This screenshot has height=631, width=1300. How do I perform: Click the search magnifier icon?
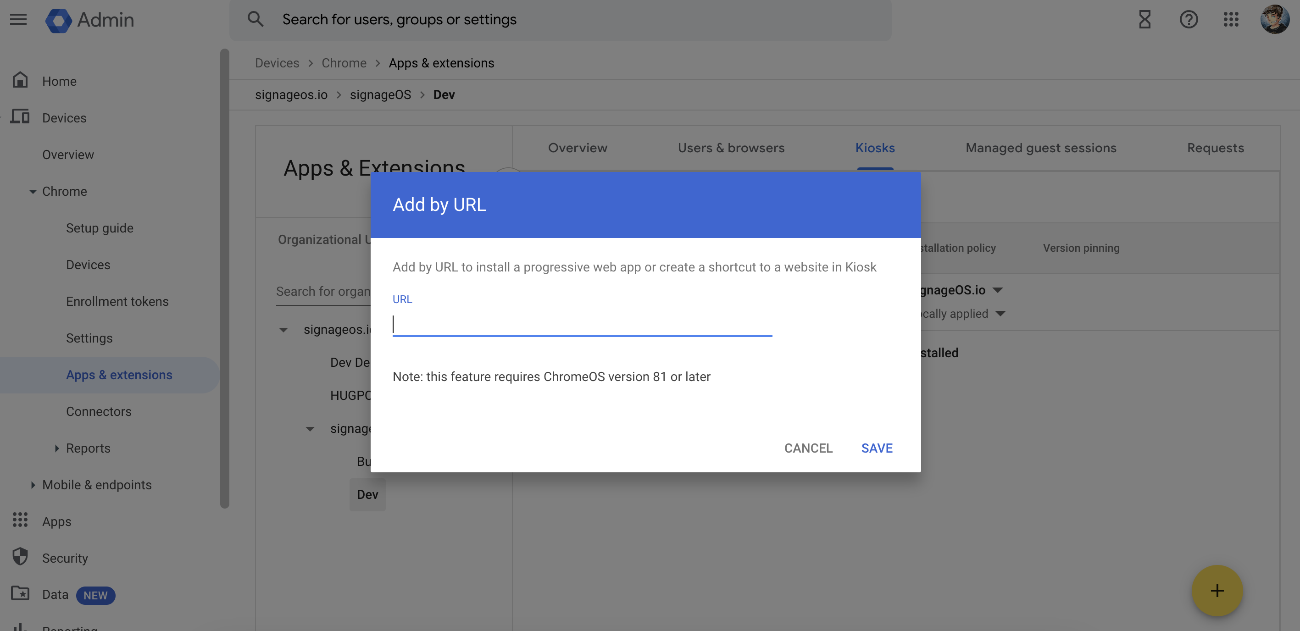coord(256,19)
